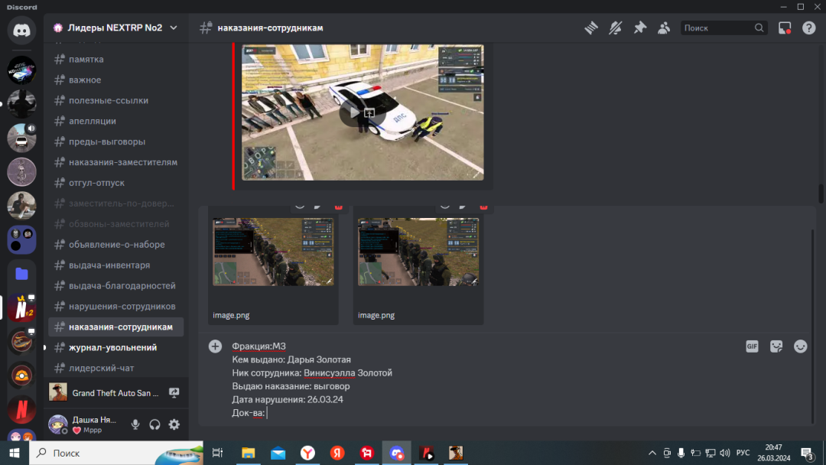This screenshot has width=826, height=465.
Task: Open system volume control in tray
Action: tap(725, 453)
